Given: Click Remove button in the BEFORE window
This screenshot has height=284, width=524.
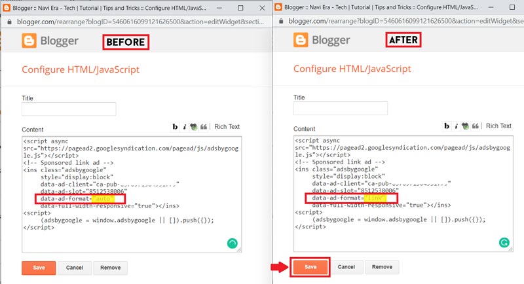Looking at the screenshot, I should click(110, 268).
